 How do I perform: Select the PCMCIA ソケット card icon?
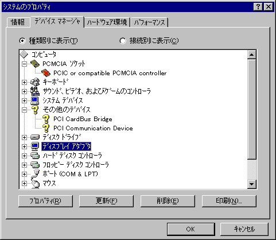[35, 64]
